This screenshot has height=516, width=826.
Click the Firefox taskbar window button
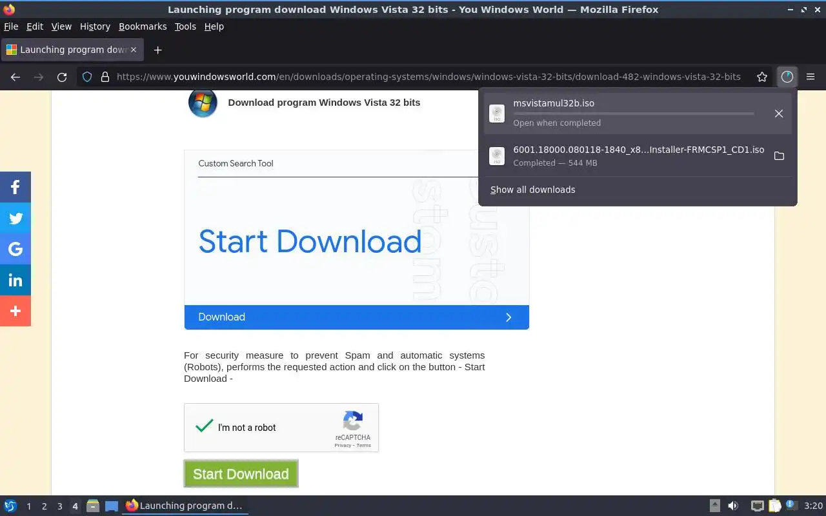[186, 506]
